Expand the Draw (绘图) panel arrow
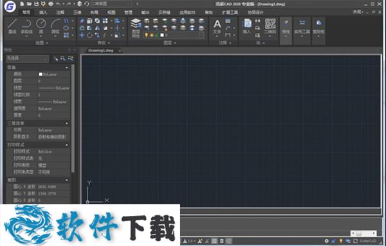Viewport: 386px width, 246px height. [47, 43]
